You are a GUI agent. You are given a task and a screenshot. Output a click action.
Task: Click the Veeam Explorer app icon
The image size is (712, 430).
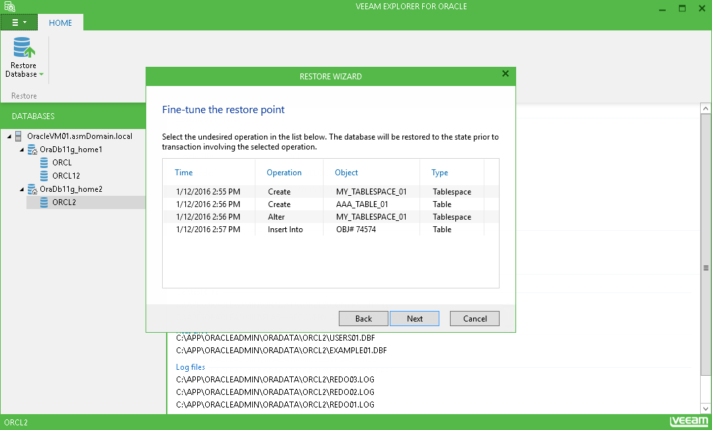pyautogui.click(x=9, y=7)
